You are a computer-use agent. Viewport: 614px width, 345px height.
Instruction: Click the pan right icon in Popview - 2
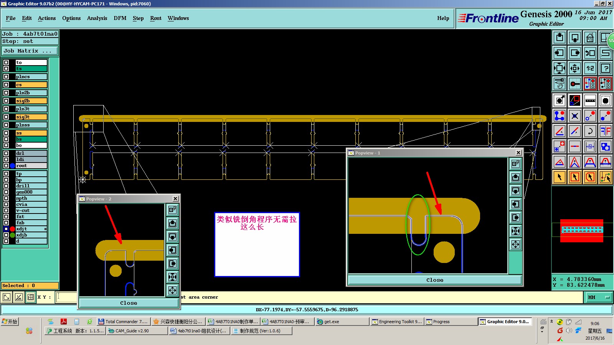click(172, 263)
